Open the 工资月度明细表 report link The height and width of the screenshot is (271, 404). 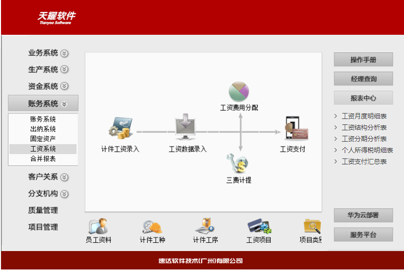click(364, 116)
